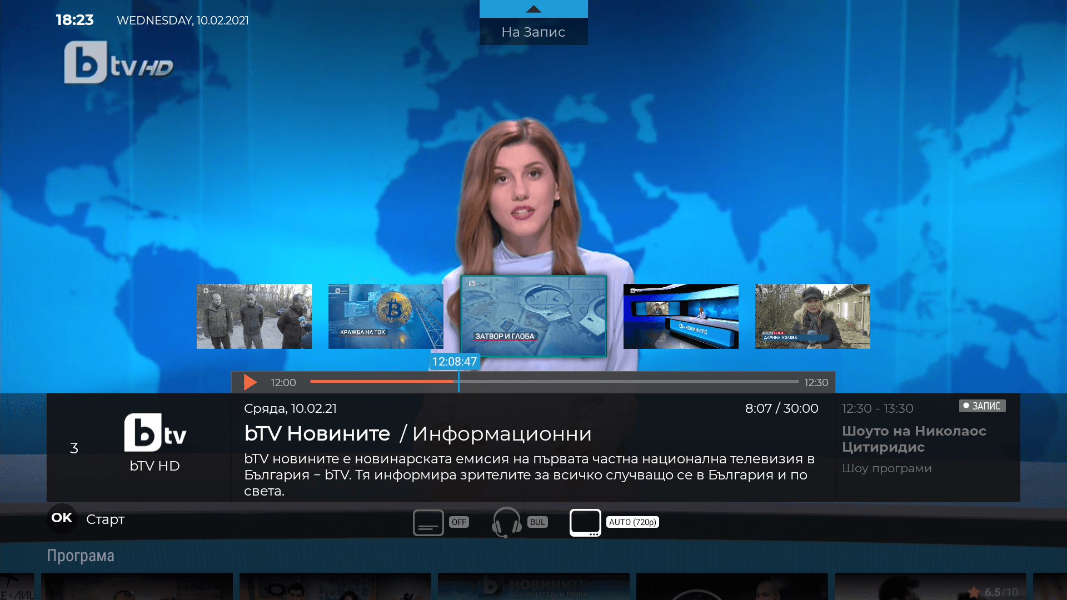Click the На Запис tab label
This screenshot has height=600, width=1067.
533,32
